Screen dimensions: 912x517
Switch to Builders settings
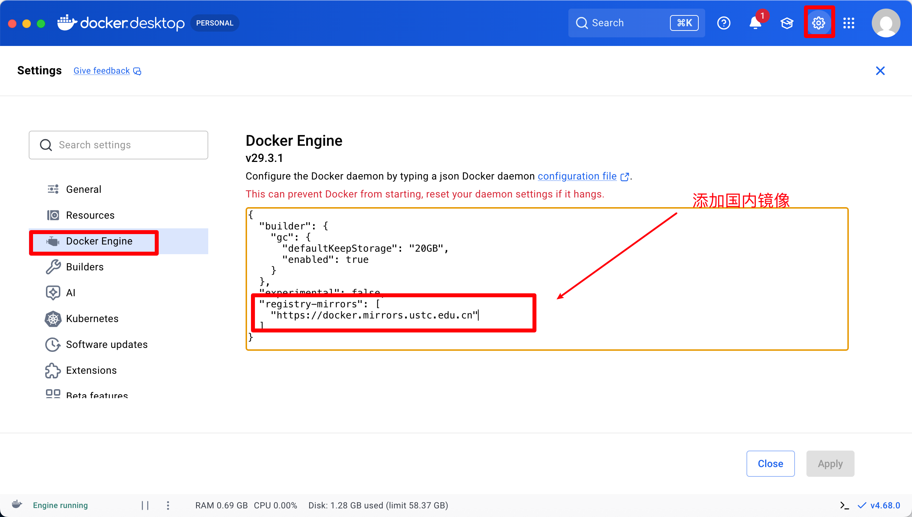85,267
